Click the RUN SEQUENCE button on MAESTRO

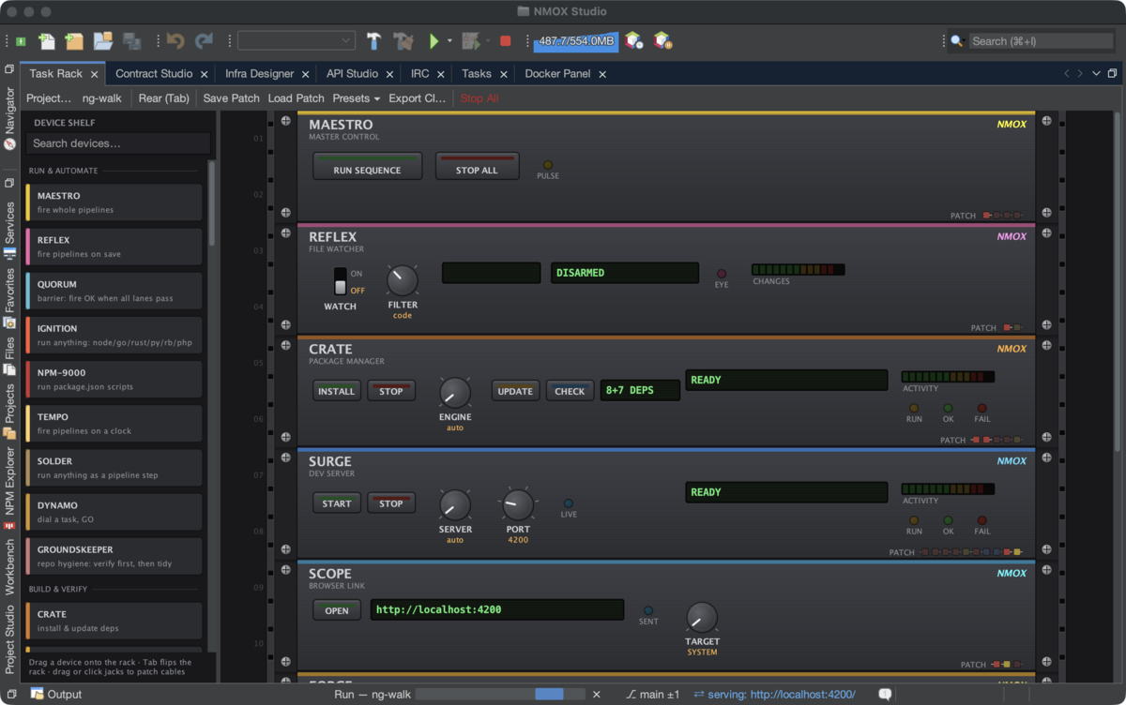pos(367,166)
